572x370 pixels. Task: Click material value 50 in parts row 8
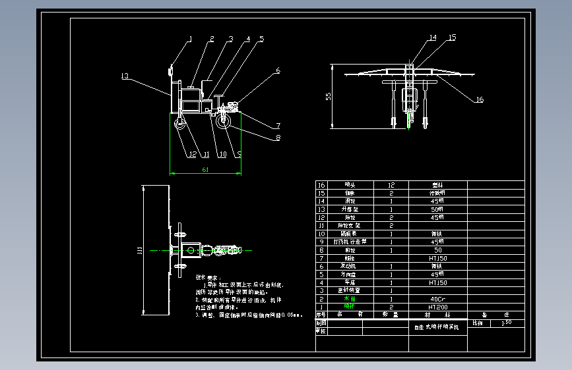438,250
